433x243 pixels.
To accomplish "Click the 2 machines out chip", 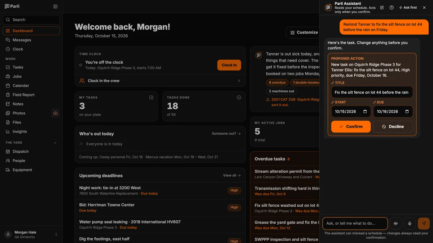I will [281, 91].
